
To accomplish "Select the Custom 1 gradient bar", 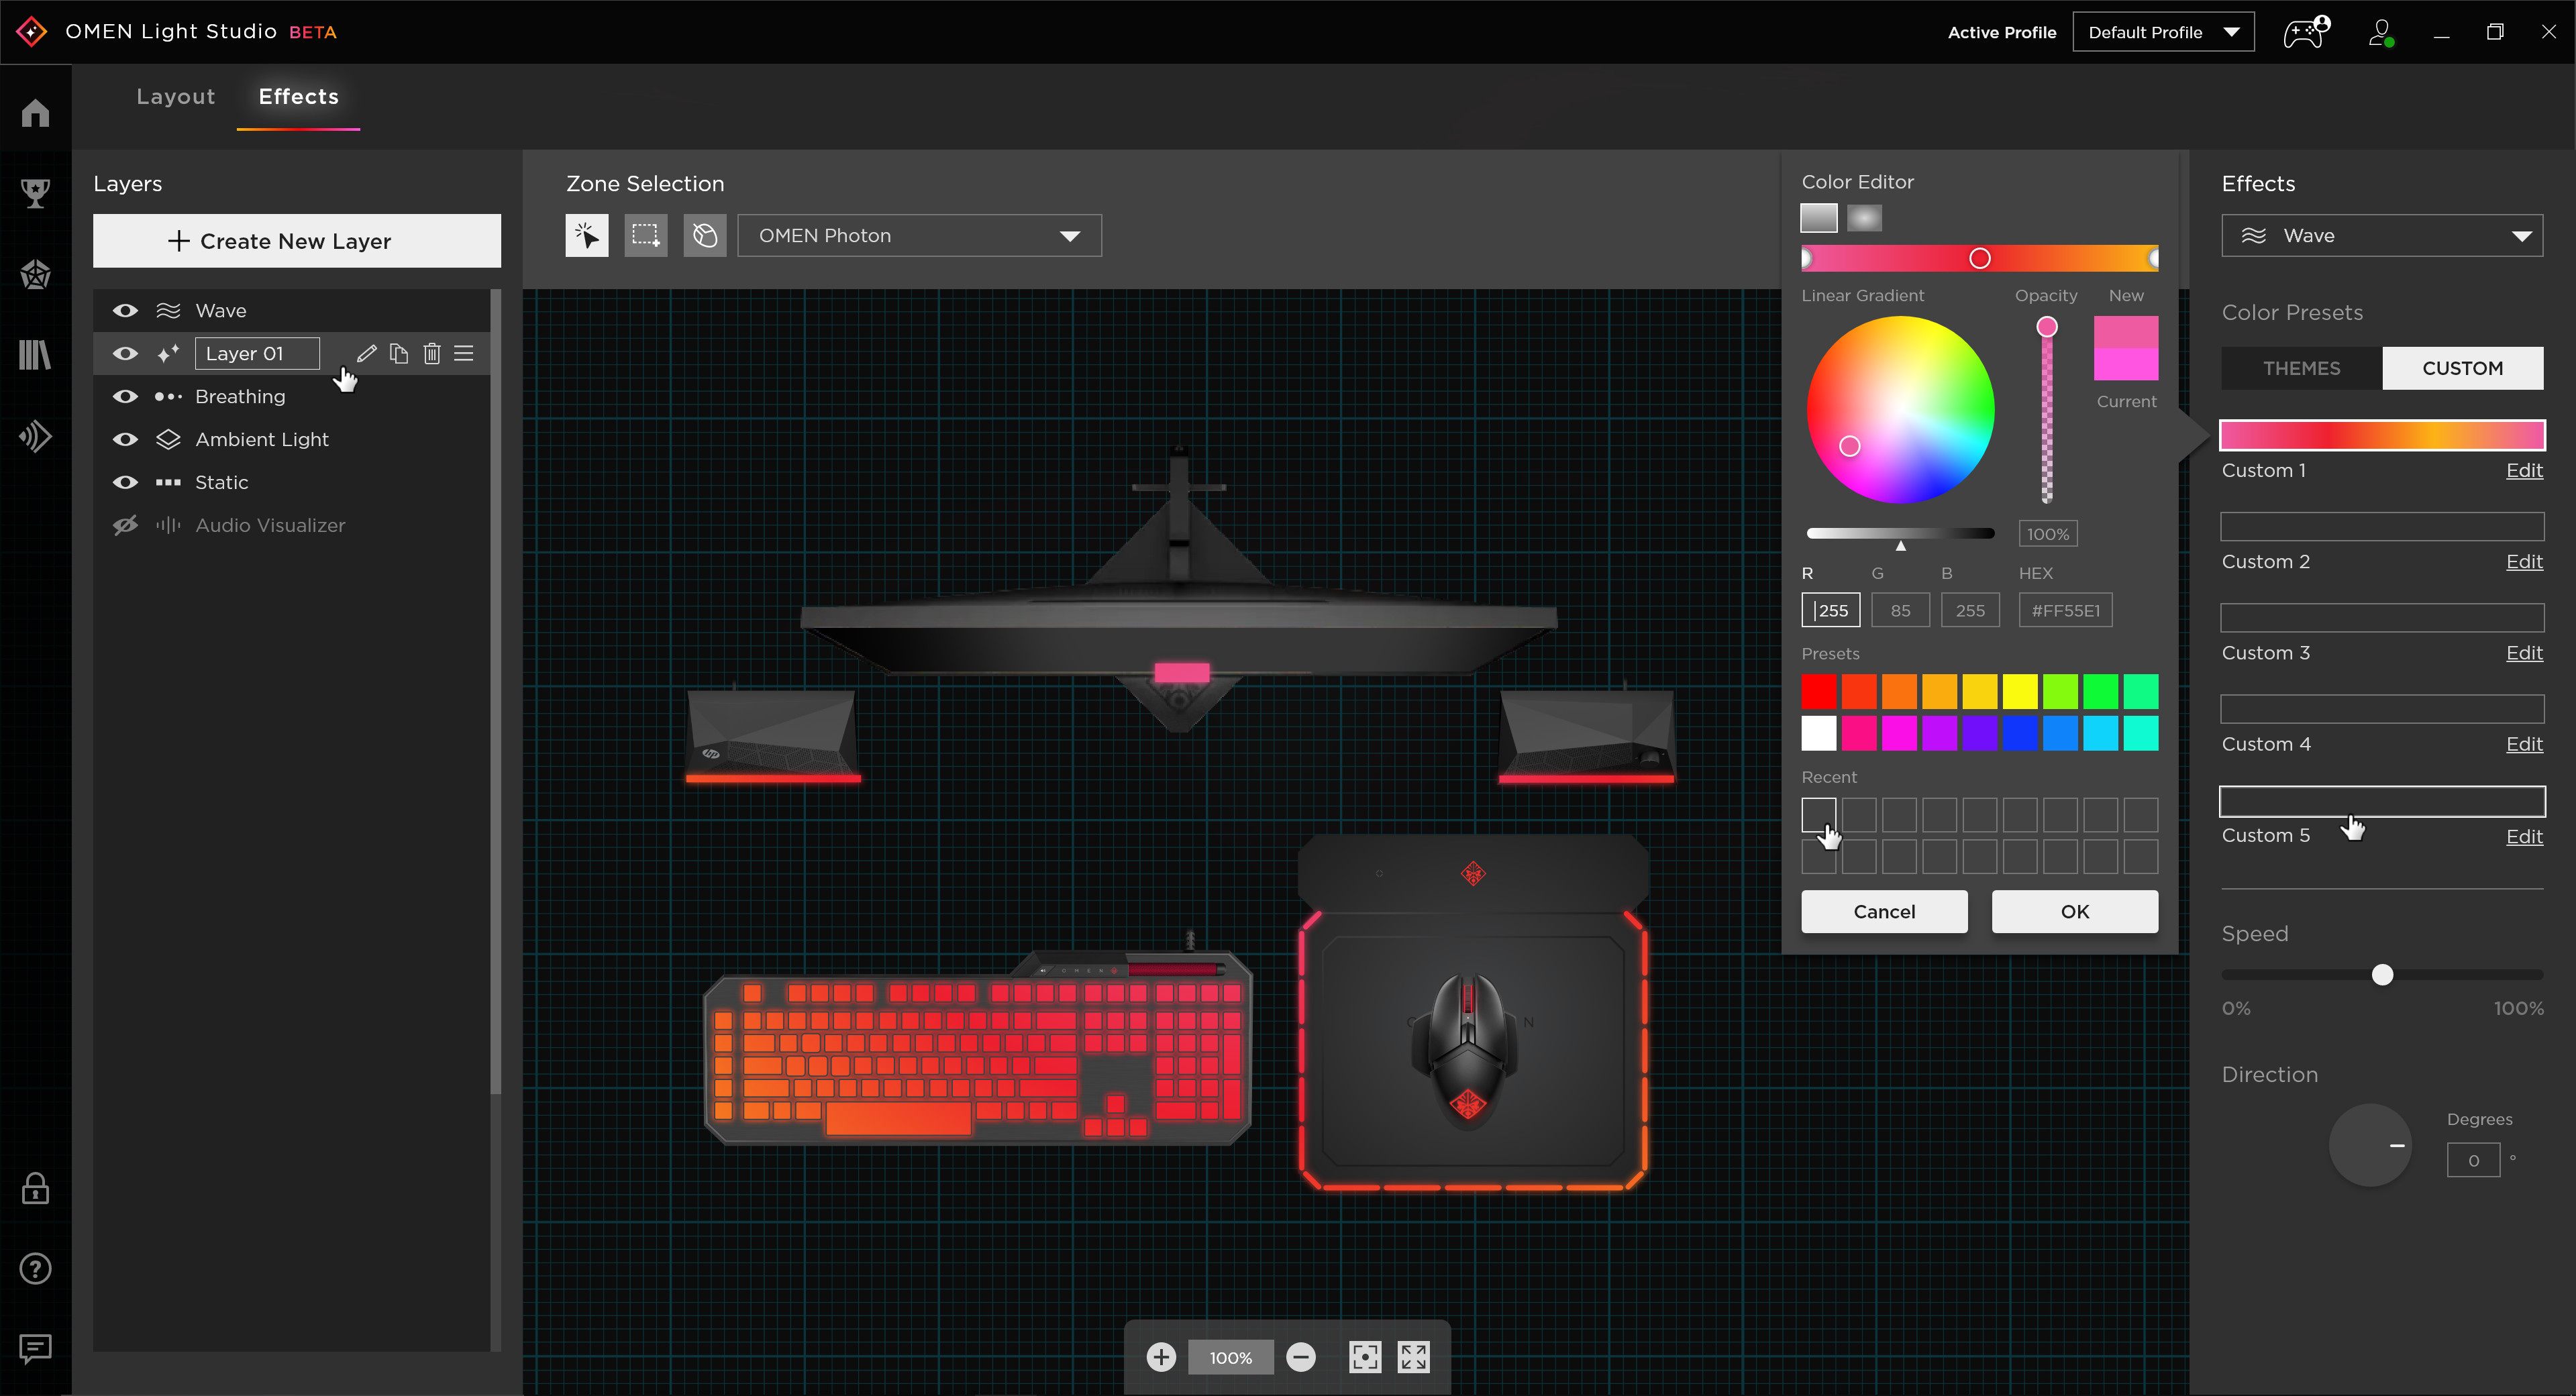I will (2382, 435).
